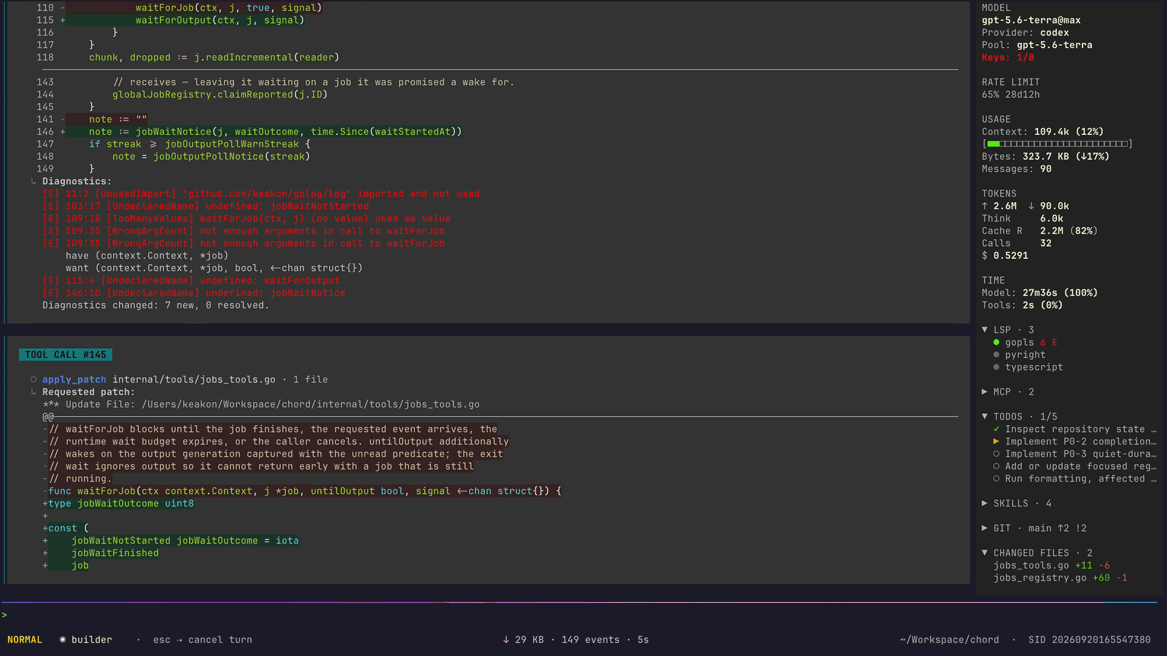Image resolution: width=1167 pixels, height=656 pixels.
Task: Click the gopls 6 E error count
Action: click(x=1048, y=343)
